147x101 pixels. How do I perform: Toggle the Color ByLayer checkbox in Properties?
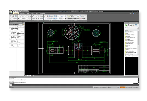18,35
